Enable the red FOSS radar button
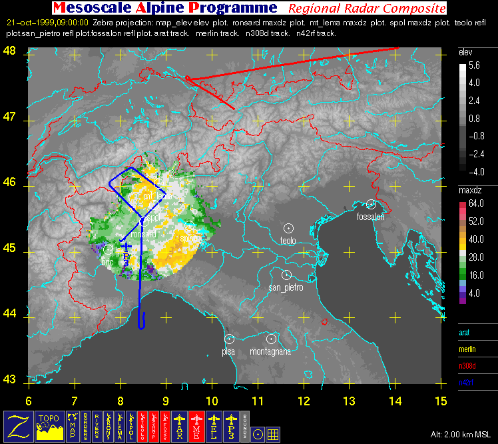 (165, 427)
